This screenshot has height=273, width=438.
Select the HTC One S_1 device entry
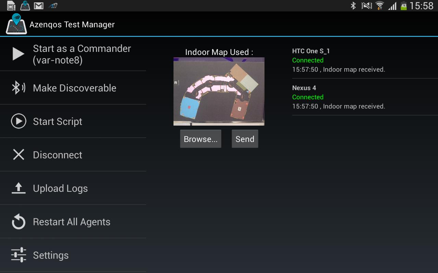(365, 60)
